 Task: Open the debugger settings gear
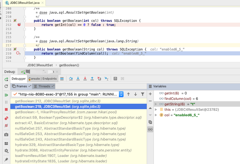[x=6, y=151]
